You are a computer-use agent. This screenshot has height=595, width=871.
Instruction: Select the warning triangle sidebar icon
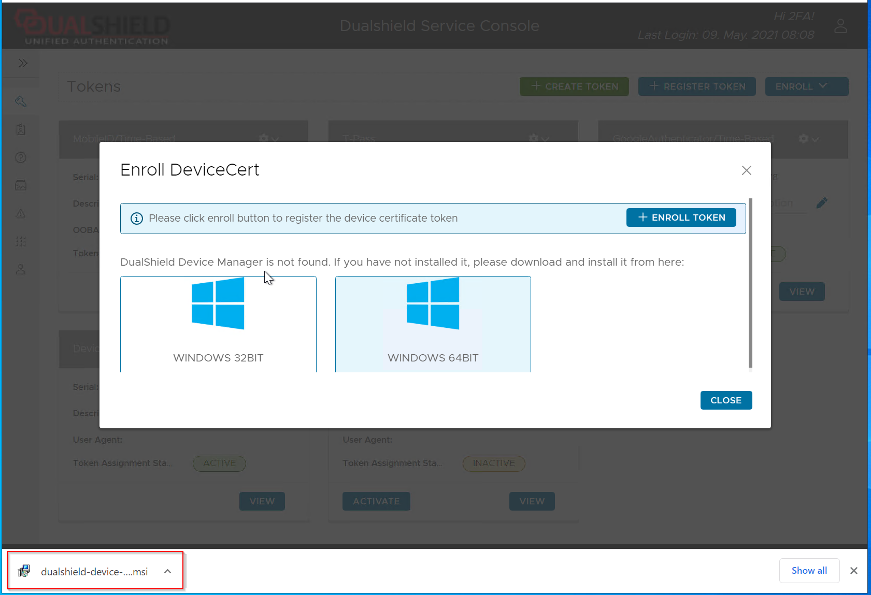(x=21, y=213)
